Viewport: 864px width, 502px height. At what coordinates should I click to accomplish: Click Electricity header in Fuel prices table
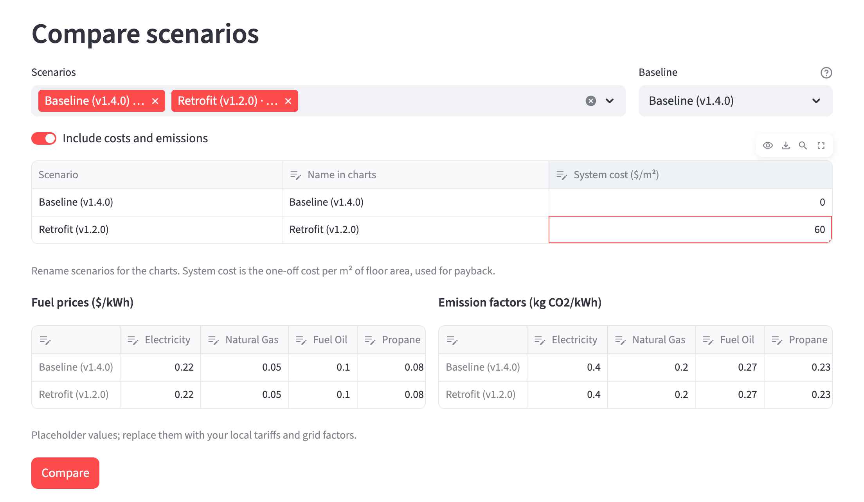tap(160, 340)
